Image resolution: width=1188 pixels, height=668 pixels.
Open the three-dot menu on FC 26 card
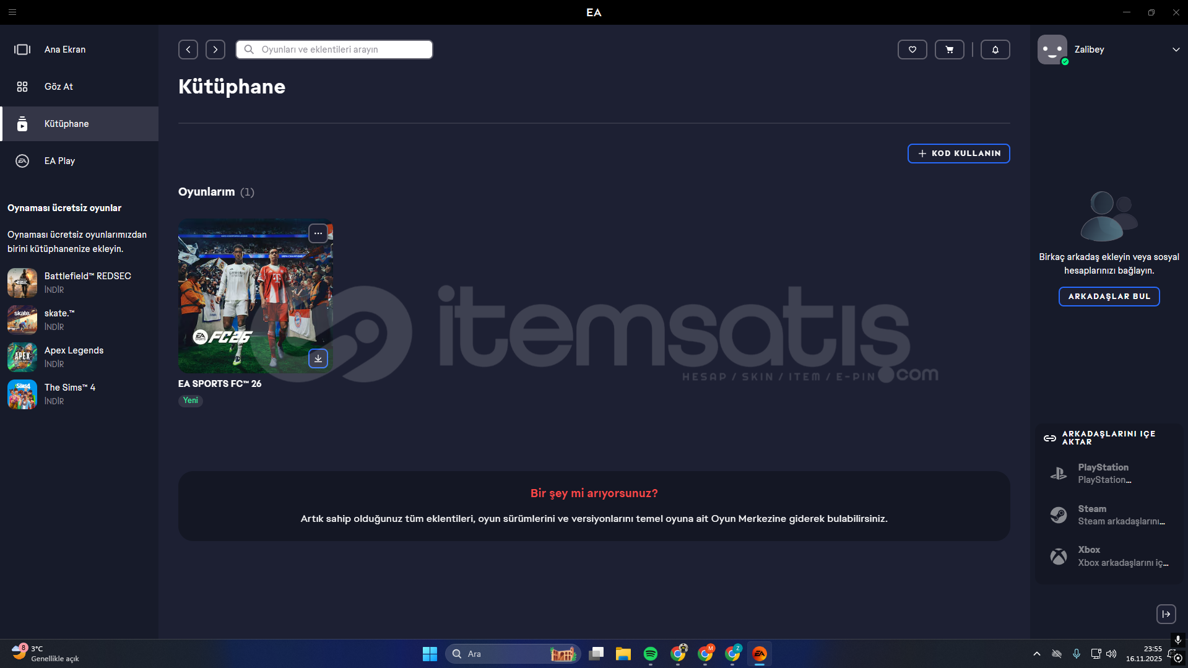click(318, 233)
